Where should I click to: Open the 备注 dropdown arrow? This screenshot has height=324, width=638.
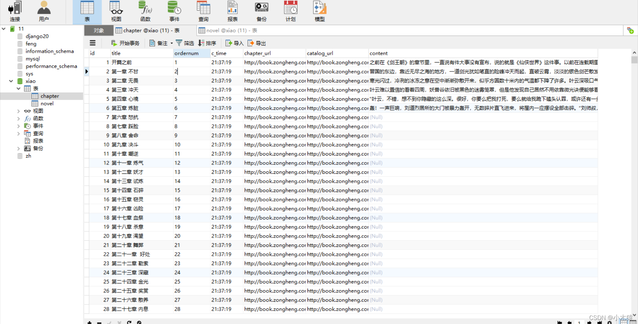tap(172, 43)
